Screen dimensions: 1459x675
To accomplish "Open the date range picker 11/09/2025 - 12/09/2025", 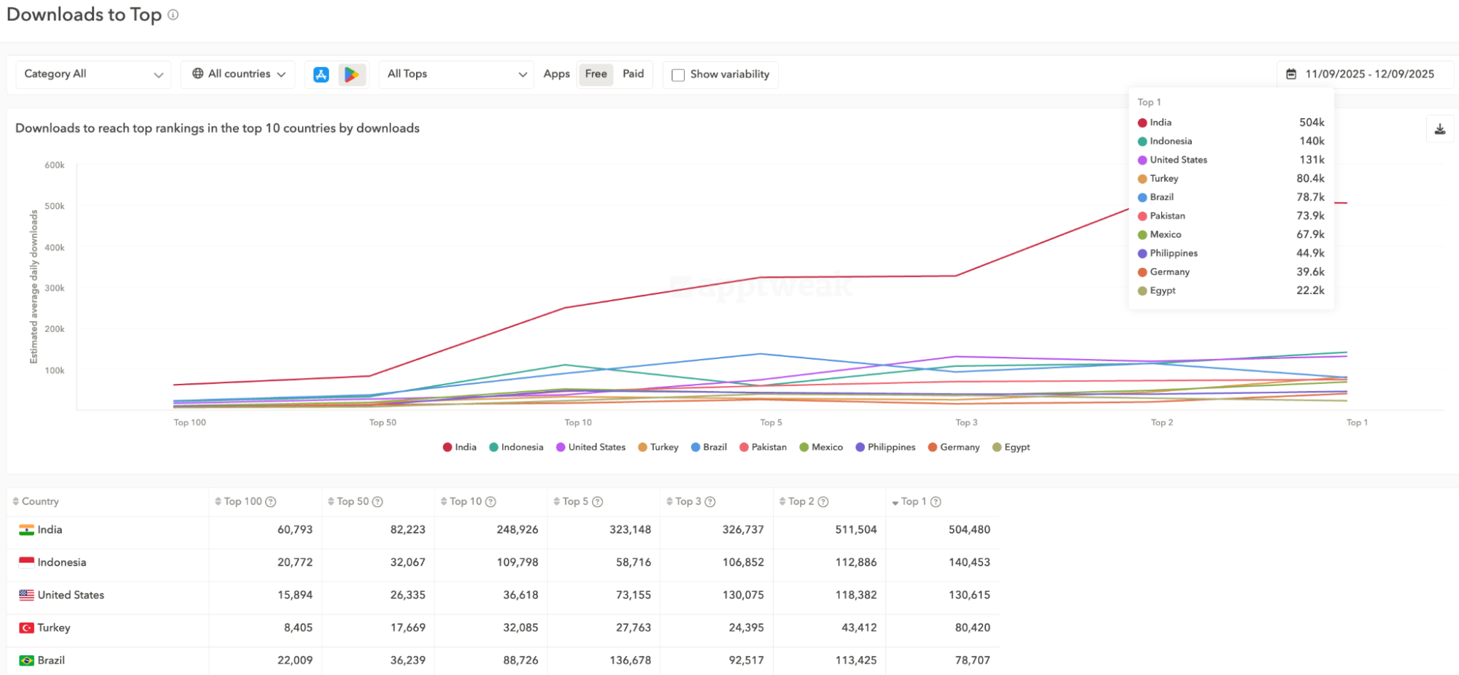I will pos(1365,74).
